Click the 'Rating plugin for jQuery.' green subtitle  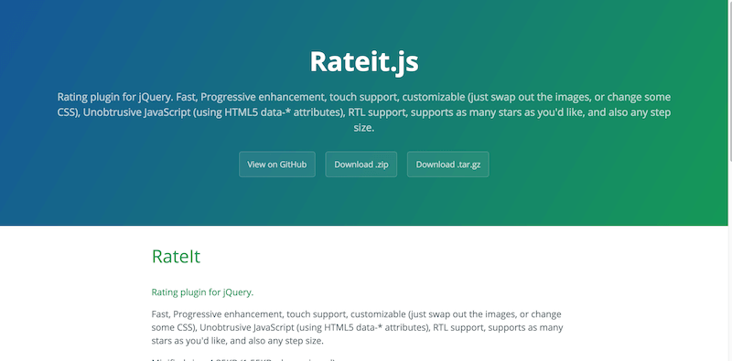(202, 292)
